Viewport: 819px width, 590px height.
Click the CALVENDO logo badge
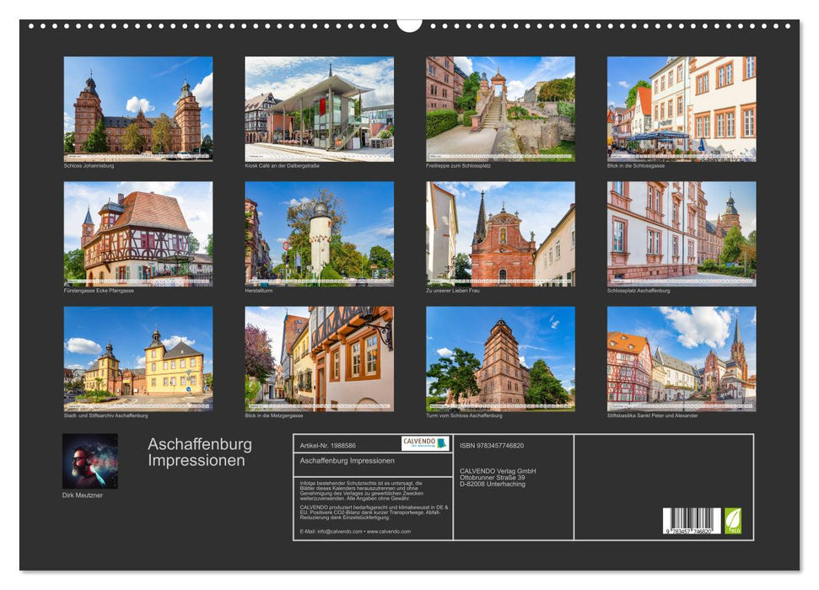click(x=425, y=443)
